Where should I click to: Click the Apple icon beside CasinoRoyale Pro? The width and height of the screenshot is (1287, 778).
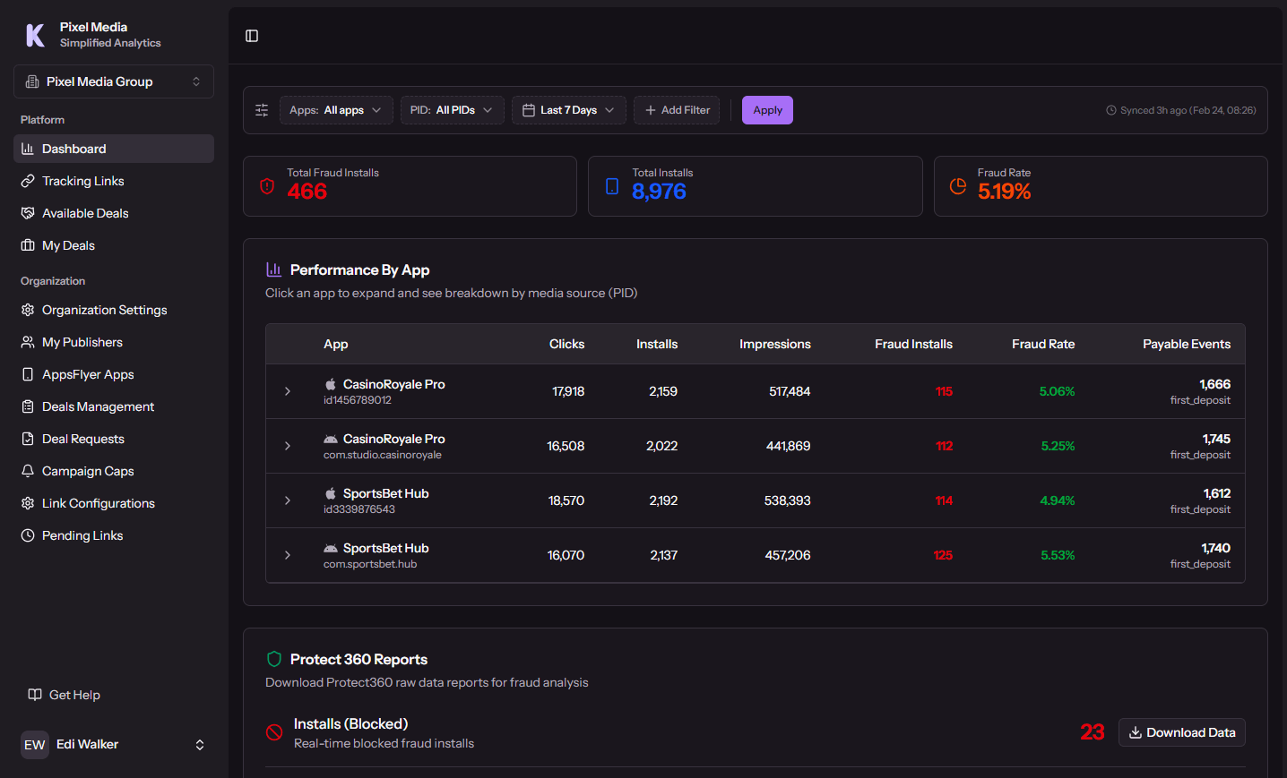(x=330, y=383)
